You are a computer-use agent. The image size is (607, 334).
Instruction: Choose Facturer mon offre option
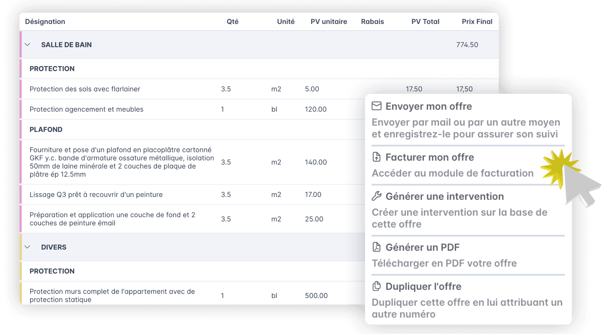[430, 157]
